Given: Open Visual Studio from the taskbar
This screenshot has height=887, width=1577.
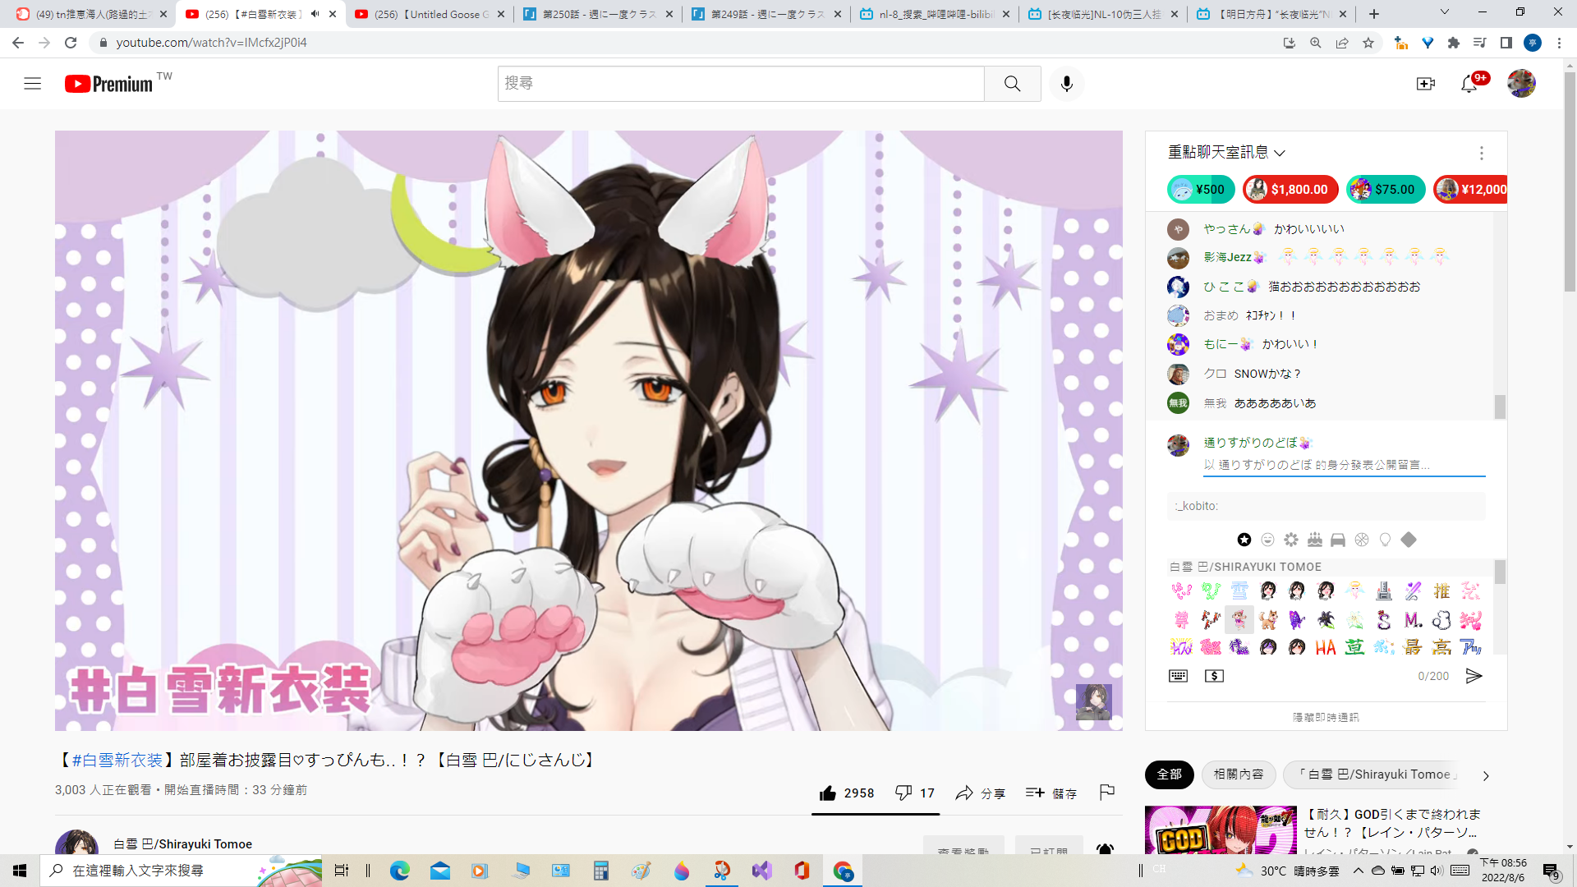Looking at the screenshot, I should click(761, 871).
